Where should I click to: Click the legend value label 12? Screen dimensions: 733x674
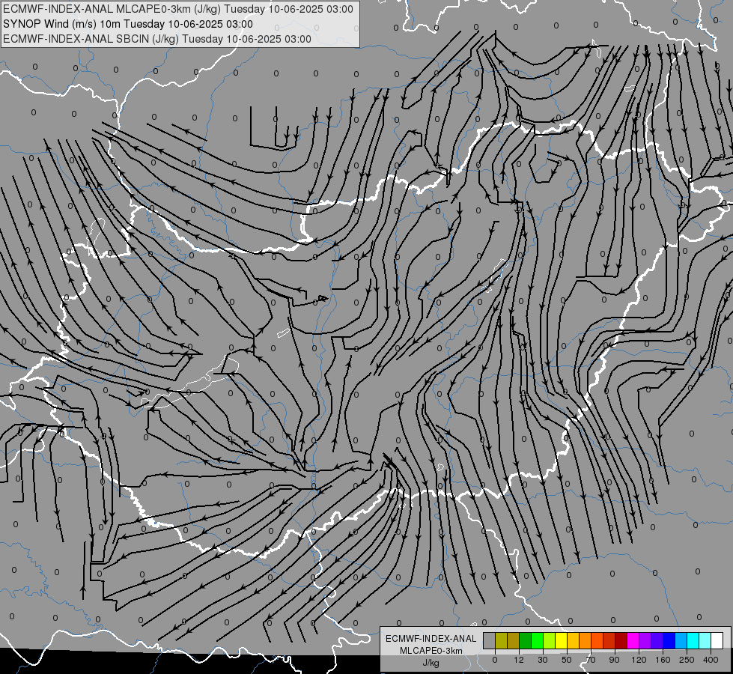tap(519, 660)
